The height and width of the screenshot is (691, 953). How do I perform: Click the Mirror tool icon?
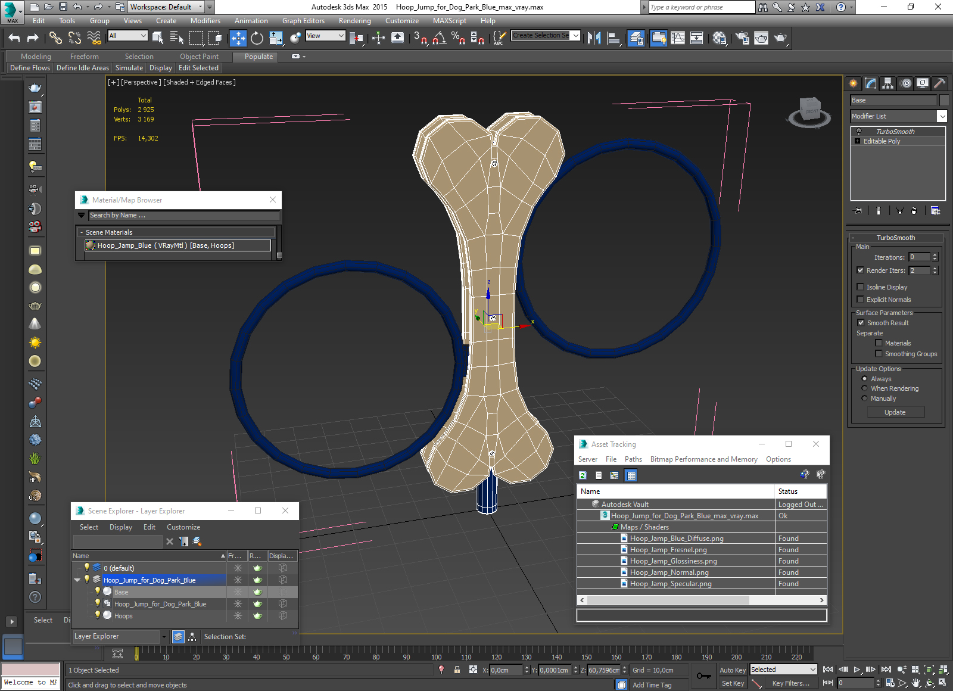594,38
